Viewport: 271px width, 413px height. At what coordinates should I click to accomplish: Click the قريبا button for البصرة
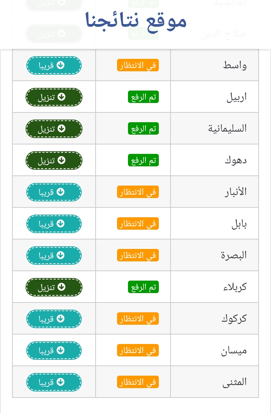54,255
